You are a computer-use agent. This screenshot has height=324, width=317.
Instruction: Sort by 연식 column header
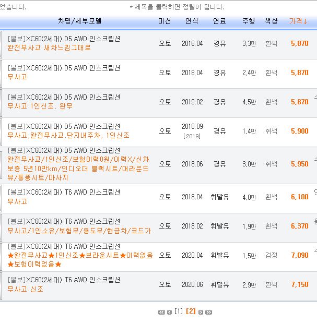coord(192,21)
